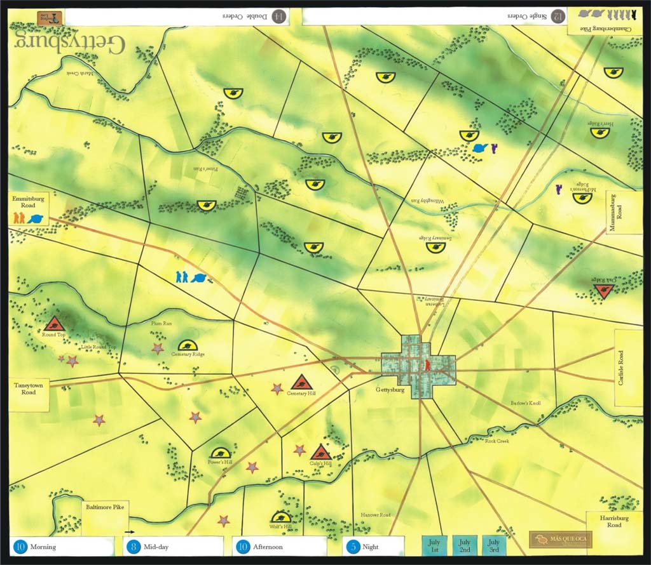The width and height of the screenshot is (651, 565).
Task: Click the Afternoon turn label
Action: click(268, 547)
